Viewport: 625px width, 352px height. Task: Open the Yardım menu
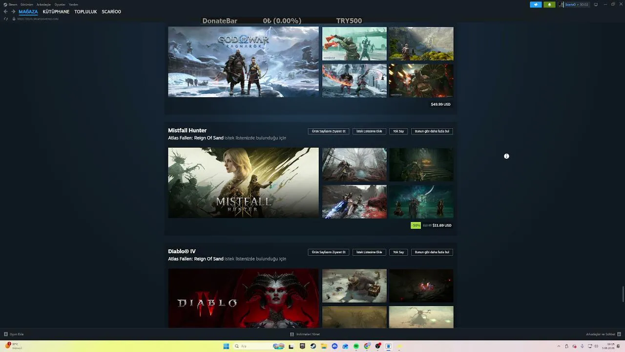[73, 4]
